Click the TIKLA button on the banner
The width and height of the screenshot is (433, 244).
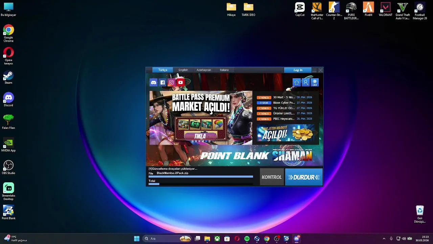200,136
